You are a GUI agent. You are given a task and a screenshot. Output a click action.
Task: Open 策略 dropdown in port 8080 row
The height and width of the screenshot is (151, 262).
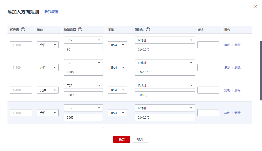(48, 67)
